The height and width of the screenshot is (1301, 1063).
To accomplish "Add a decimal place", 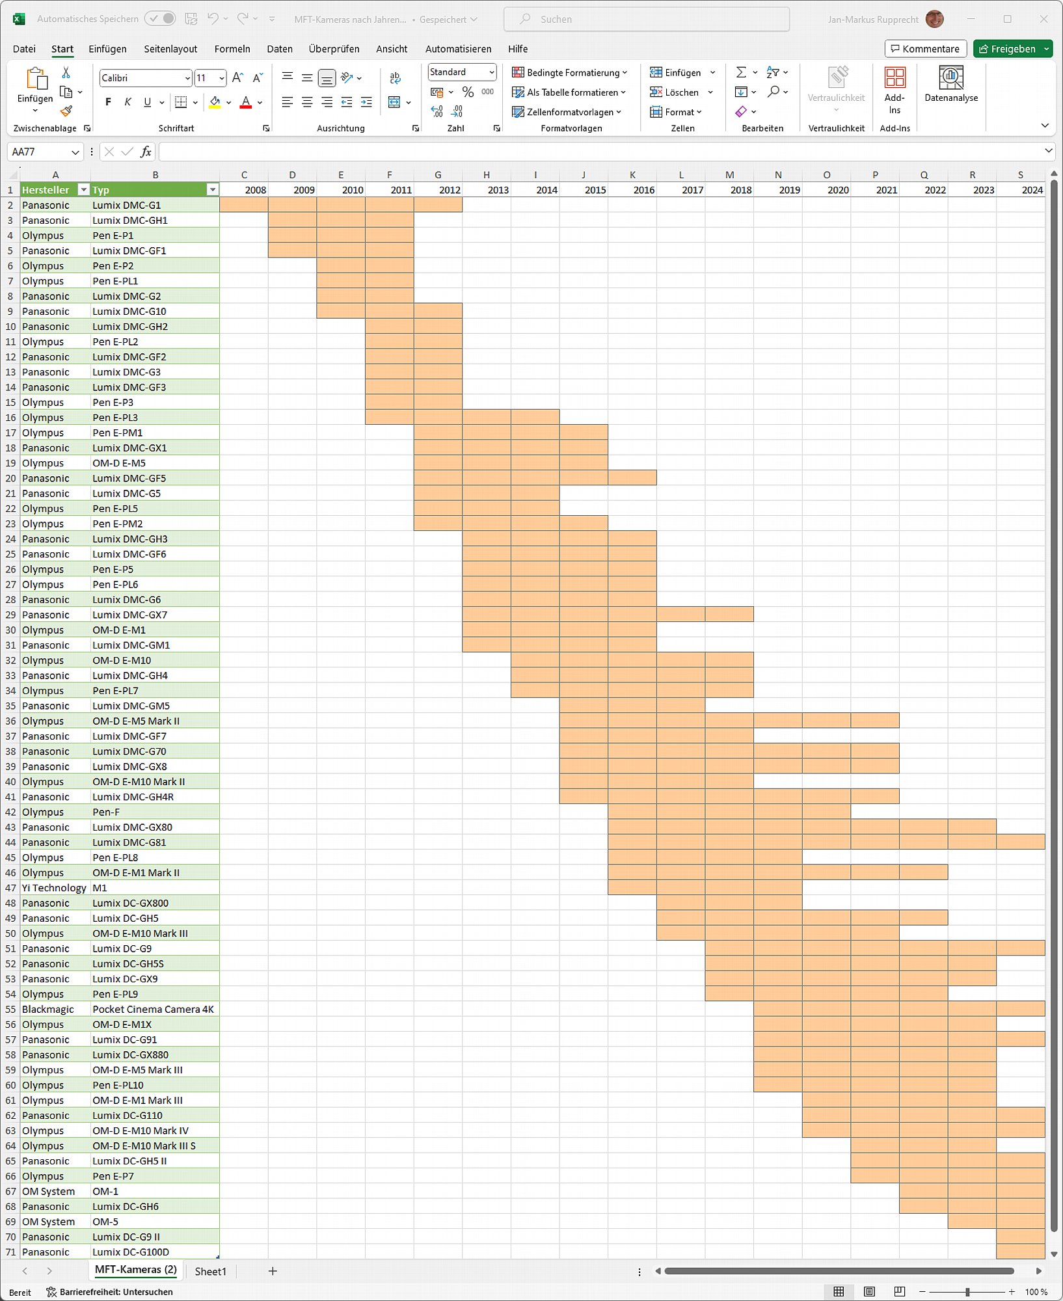I will pyautogui.click(x=437, y=111).
